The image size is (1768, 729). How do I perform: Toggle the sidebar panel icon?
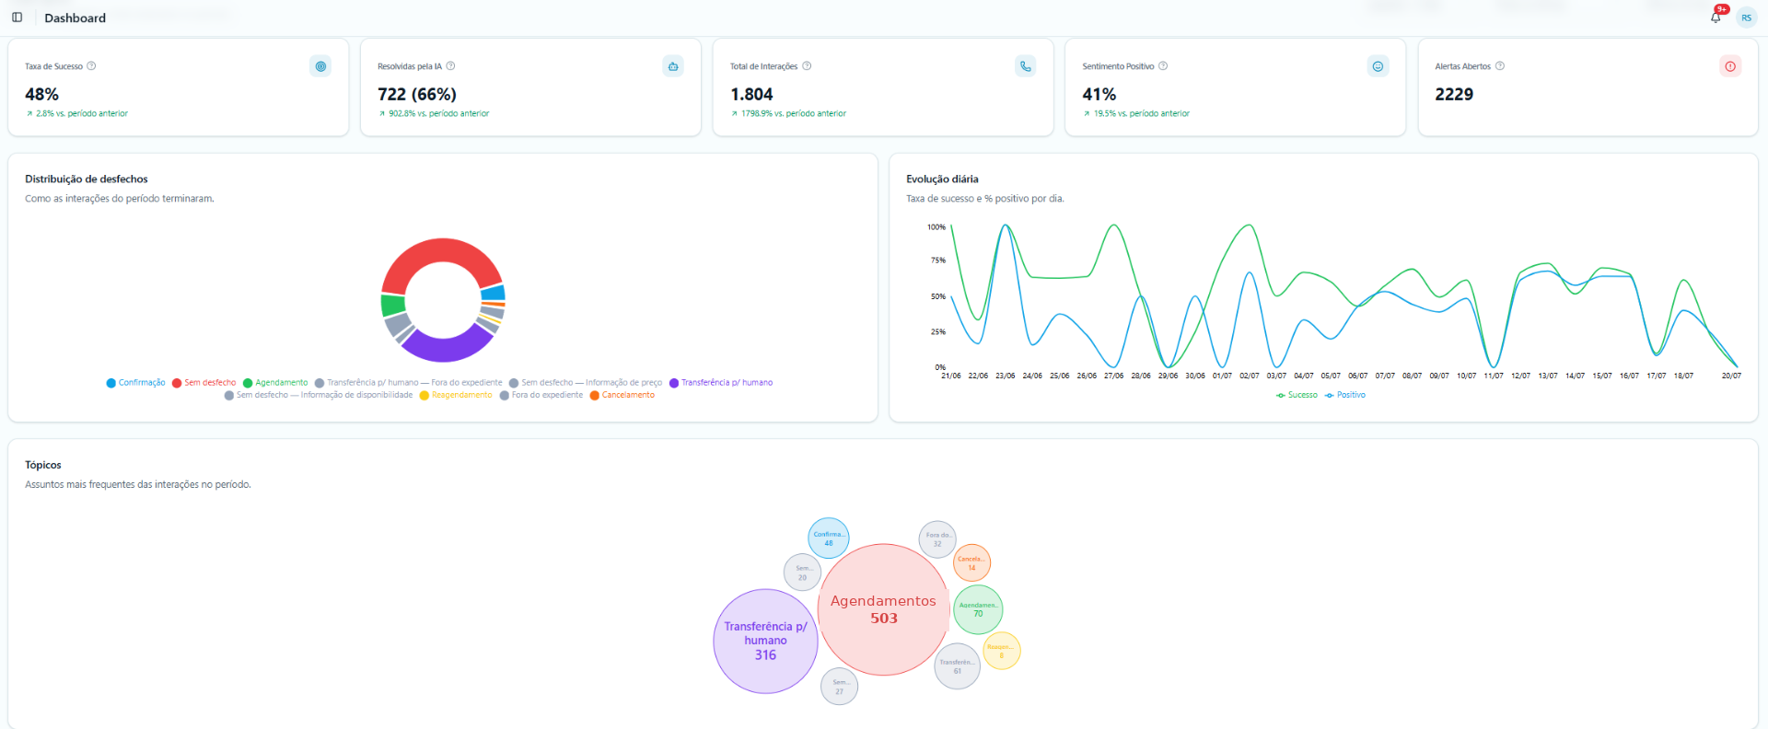(17, 17)
